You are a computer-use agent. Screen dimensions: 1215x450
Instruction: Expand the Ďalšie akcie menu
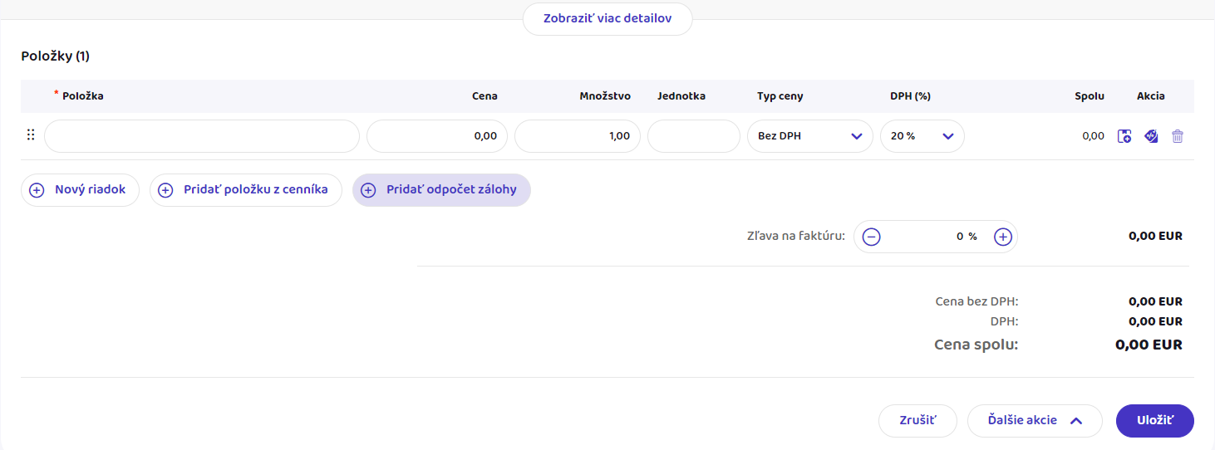click(x=1034, y=420)
